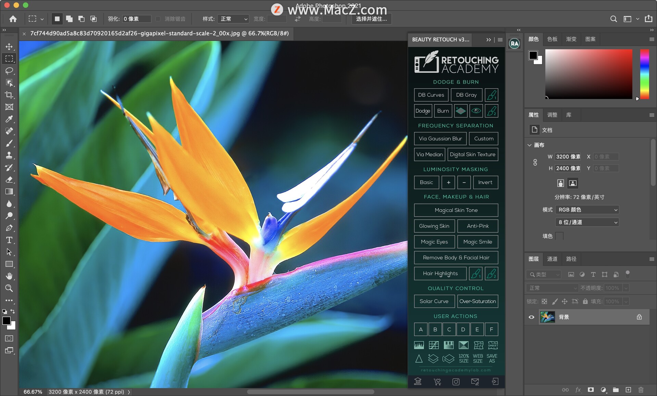Click the delete layer trash icon
Screen dimensions: 657x396
641,390
